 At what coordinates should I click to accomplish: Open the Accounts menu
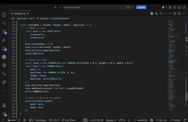(x=4, y=105)
